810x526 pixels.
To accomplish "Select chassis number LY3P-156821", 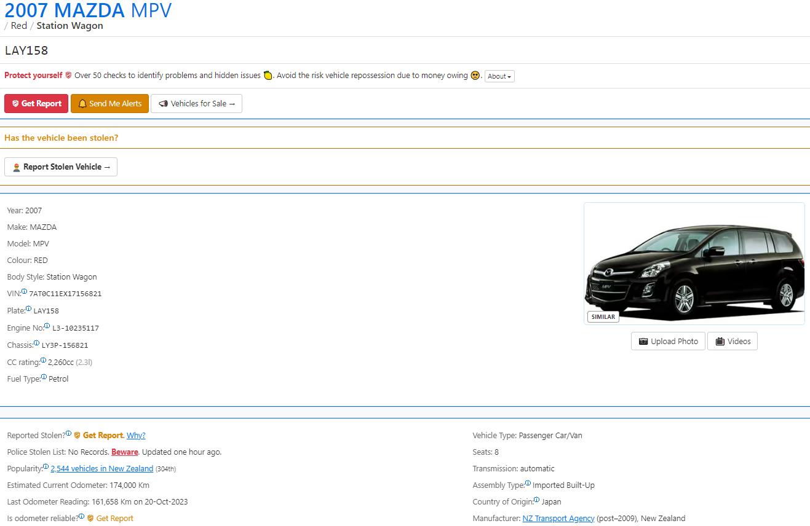I will (65, 345).
